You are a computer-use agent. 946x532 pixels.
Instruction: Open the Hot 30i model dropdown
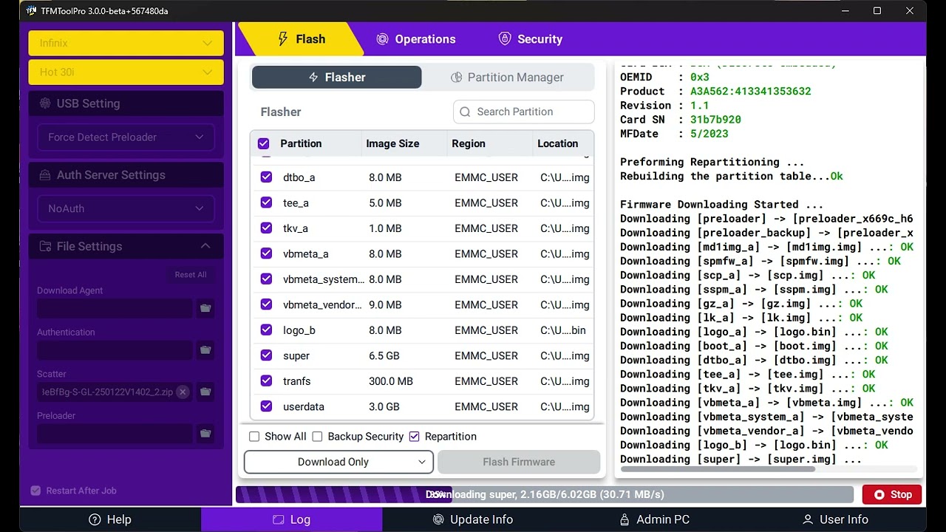[x=126, y=72]
